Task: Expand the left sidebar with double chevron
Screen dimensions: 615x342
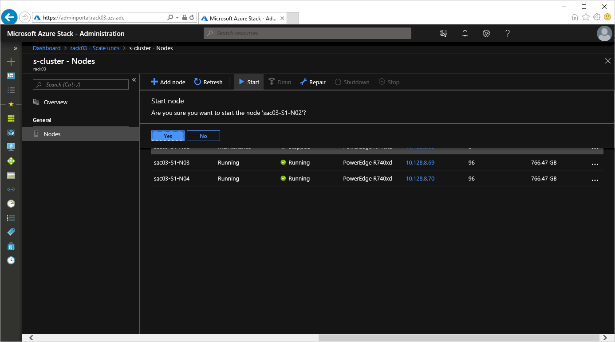Action: [x=16, y=48]
